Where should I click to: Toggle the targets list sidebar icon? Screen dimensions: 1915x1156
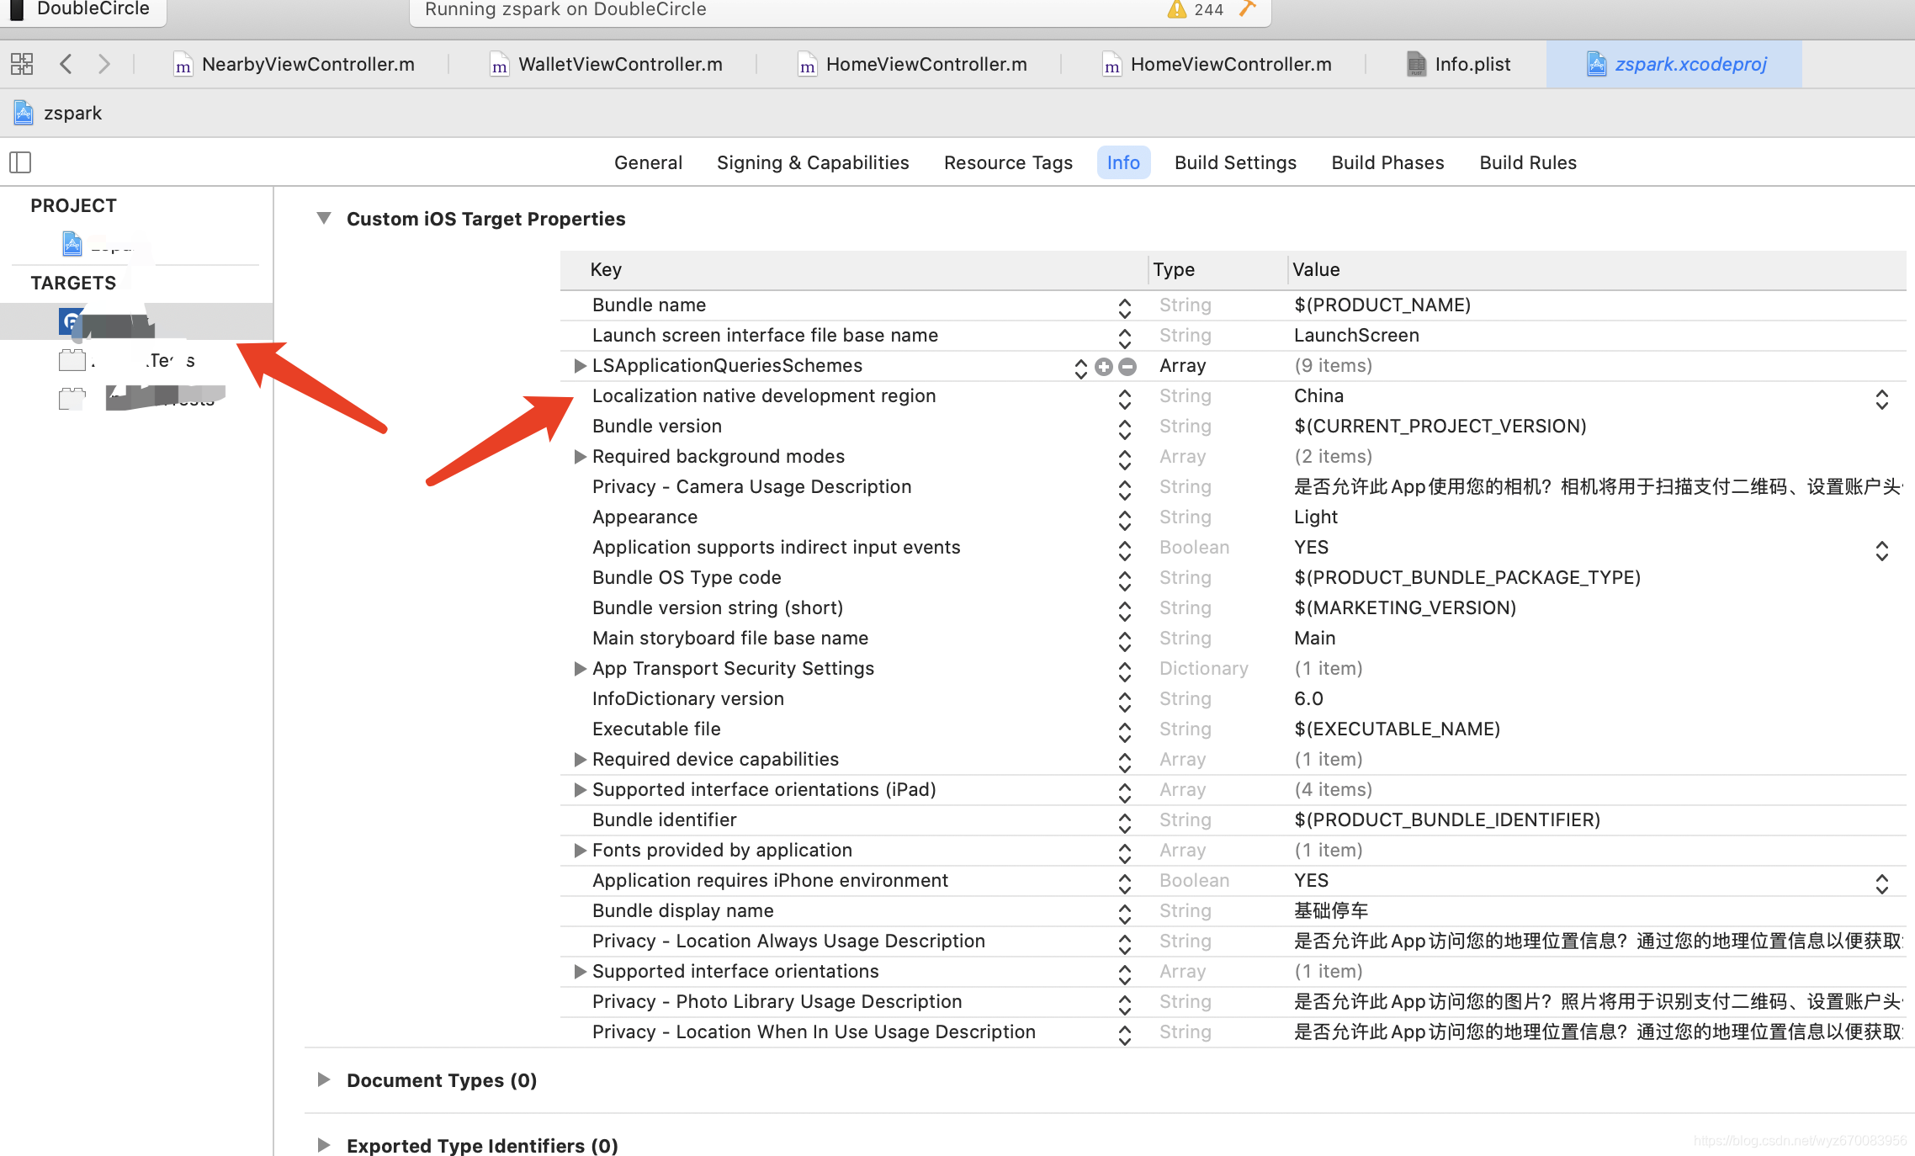[x=20, y=162]
